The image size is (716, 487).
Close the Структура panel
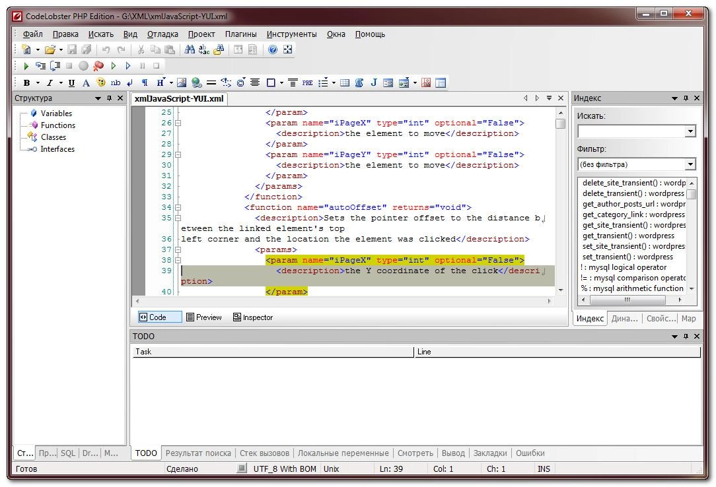tap(120, 98)
